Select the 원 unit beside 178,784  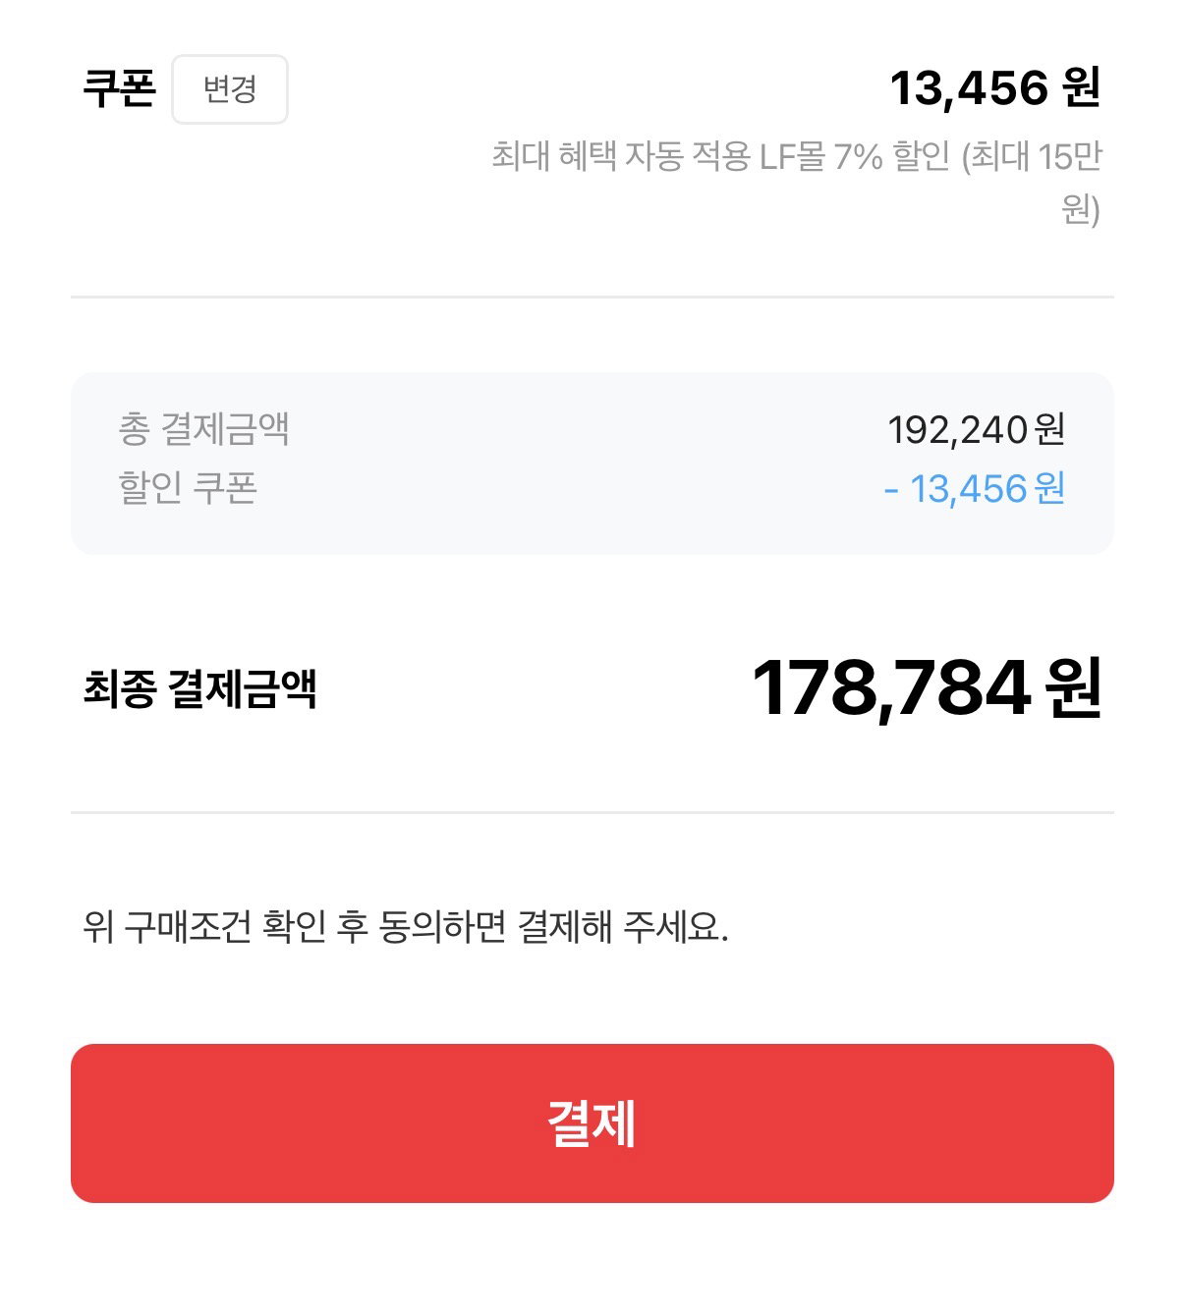[x=1073, y=688]
